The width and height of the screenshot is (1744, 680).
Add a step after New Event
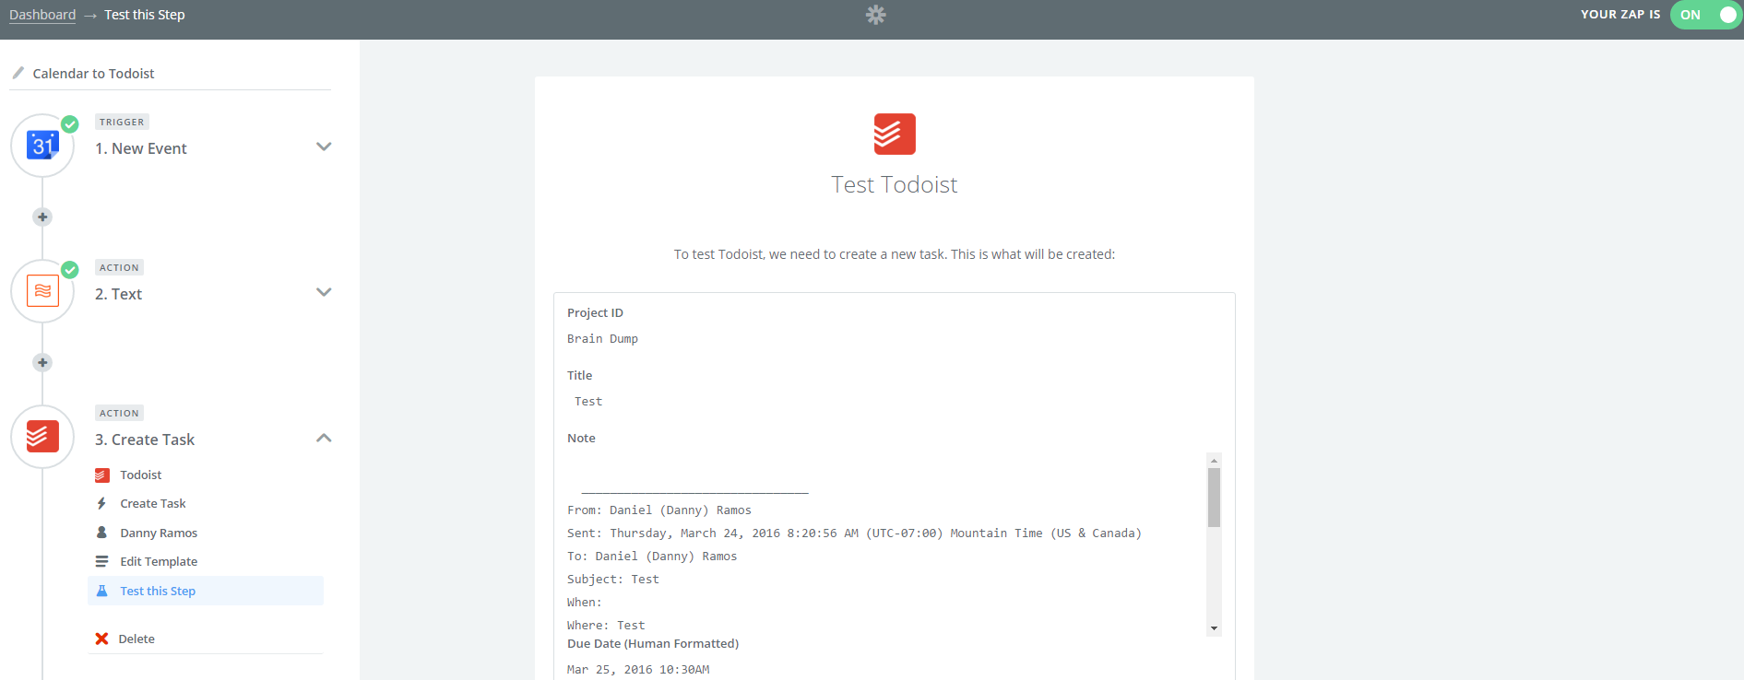point(42,217)
